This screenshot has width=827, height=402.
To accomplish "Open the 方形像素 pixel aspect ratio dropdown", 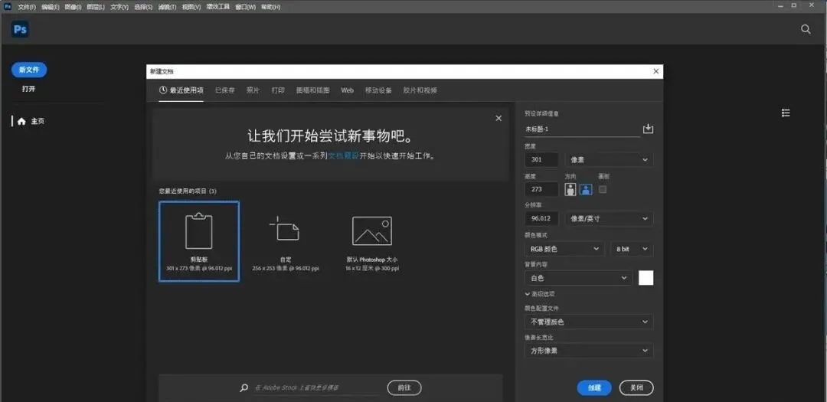I will click(x=589, y=351).
